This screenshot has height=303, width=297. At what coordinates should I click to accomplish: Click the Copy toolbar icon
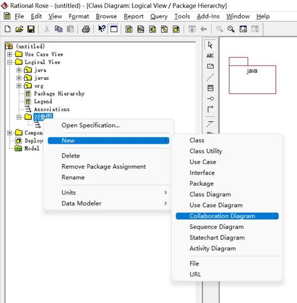(58, 29)
